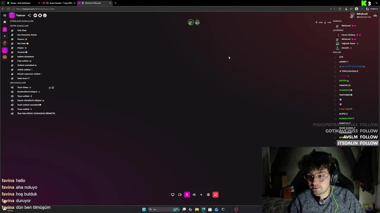Switch to Ariana Grande 7 rings browser tab
This screenshot has height=213, width=380.
(59, 3)
